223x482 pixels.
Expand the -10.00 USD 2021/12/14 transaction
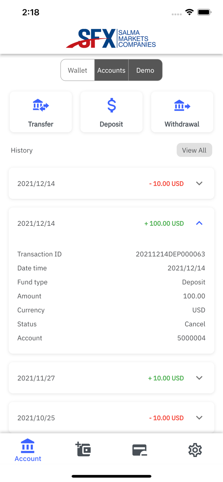click(199, 183)
